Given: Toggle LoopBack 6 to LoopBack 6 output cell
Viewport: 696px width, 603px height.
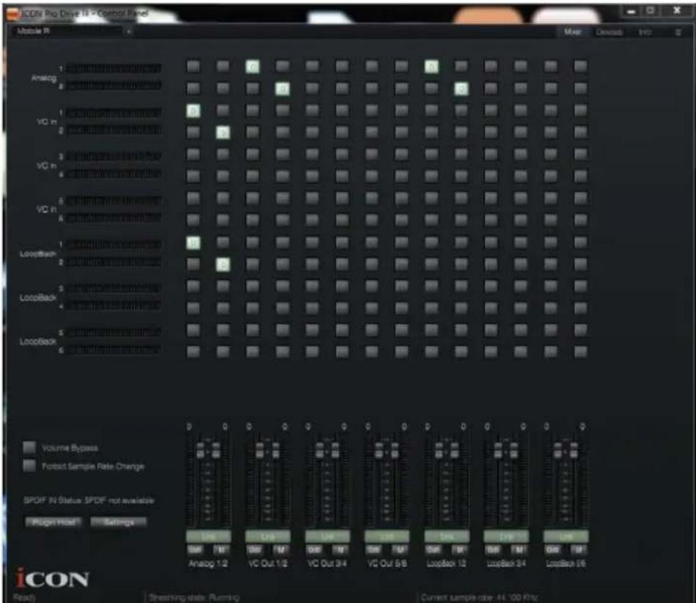Looking at the screenshot, I should click(580, 352).
